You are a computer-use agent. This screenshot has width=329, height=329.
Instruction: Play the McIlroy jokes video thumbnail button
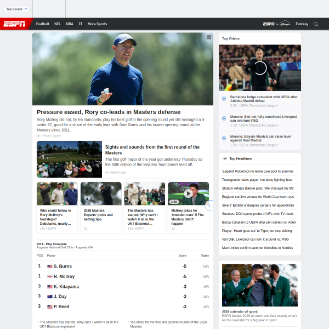tap(188, 194)
